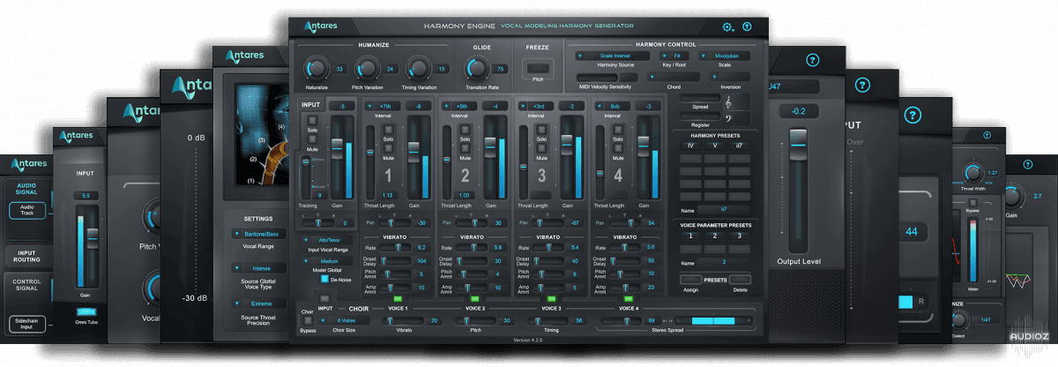Select harmony preset ii7
Screen dimensions: 1058x367
click(x=739, y=145)
